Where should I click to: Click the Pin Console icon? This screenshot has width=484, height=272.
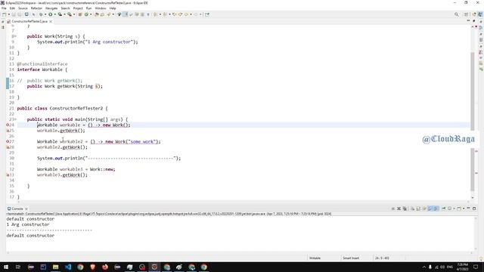point(444,209)
